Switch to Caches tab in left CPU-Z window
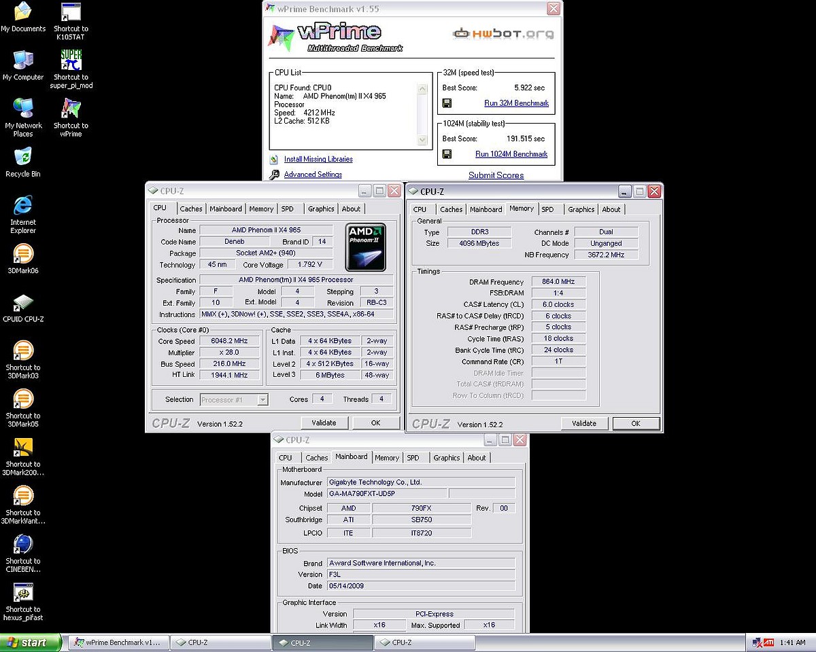The image size is (816, 652). [191, 209]
